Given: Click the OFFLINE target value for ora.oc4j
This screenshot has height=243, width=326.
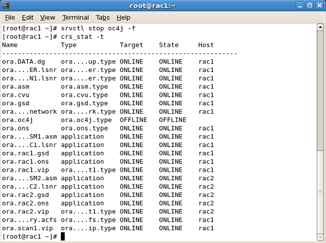Looking at the screenshot, I should 133,120.
